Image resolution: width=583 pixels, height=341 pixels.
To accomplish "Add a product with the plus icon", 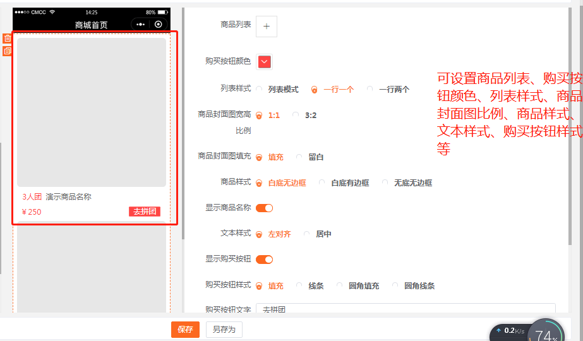I will [266, 27].
